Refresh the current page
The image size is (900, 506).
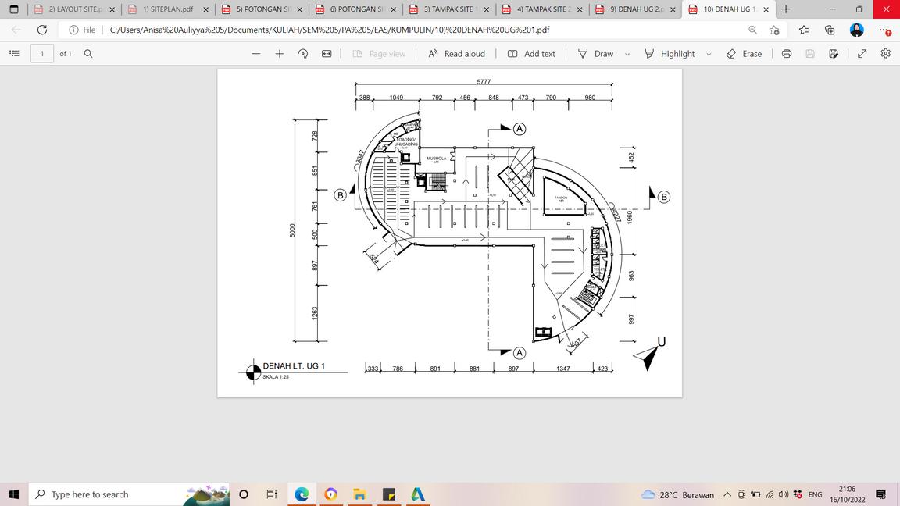(42, 30)
